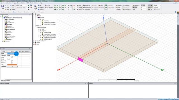Click the Grid button

point(143,5)
